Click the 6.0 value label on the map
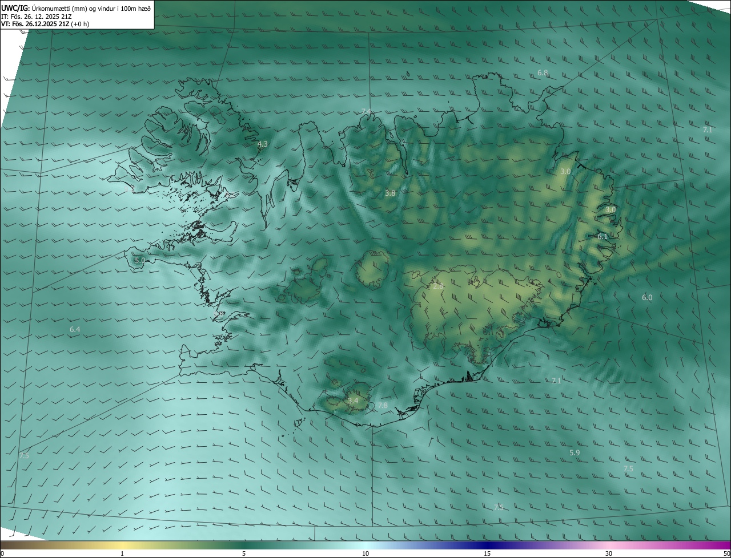The height and width of the screenshot is (558, 731). click(x=647, y=297)
